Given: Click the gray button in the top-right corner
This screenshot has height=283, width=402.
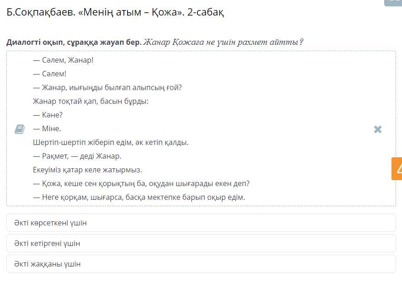Looking at the screenshot, I should point(393,3).
